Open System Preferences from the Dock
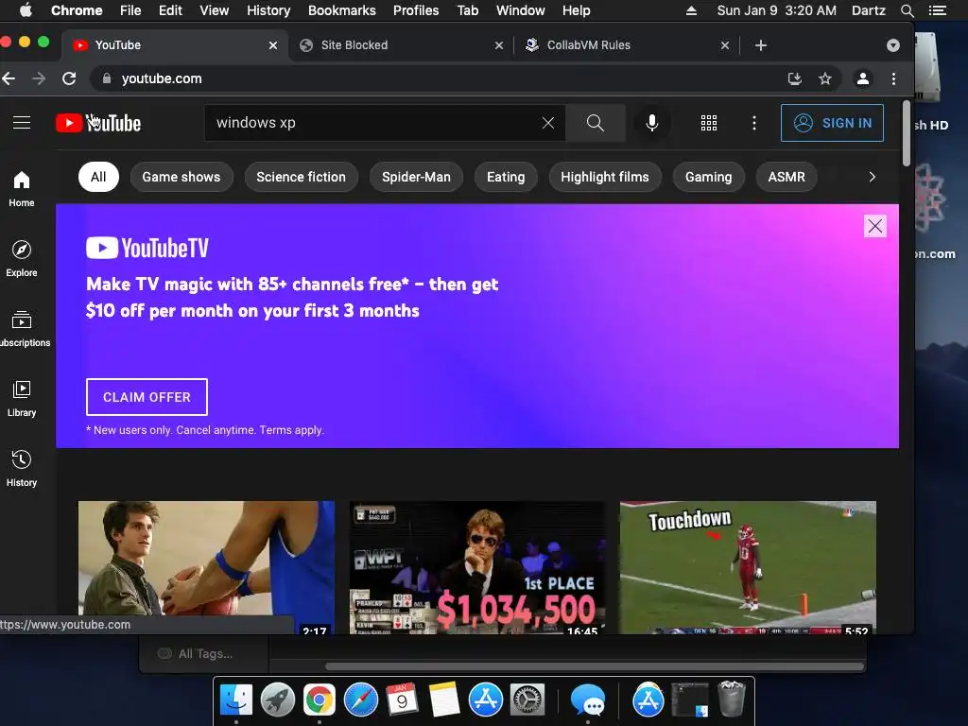 pyautogui.click(x=527, y=700)
